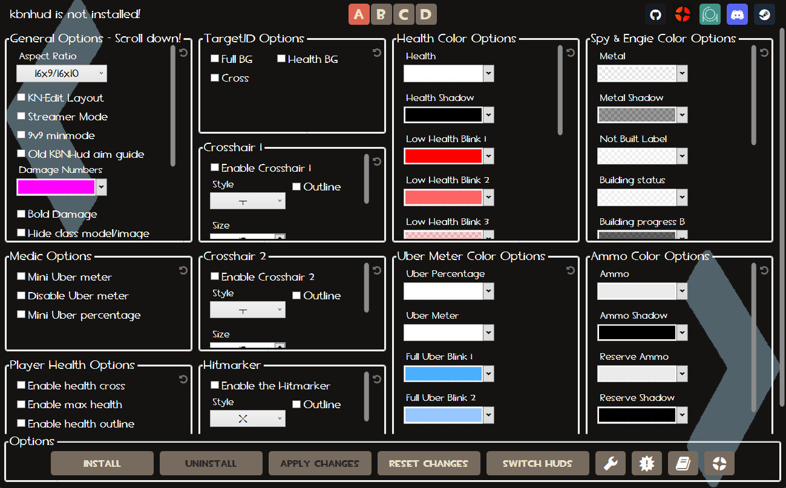Open the Aspect Ratio dropdown
This screenshot has height=488, width=786.
(x=61, y=73)
